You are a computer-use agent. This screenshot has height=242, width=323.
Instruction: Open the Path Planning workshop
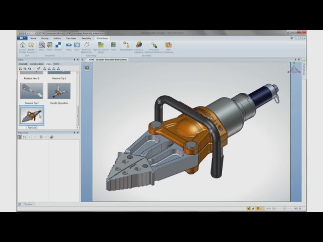coord(168,47)
